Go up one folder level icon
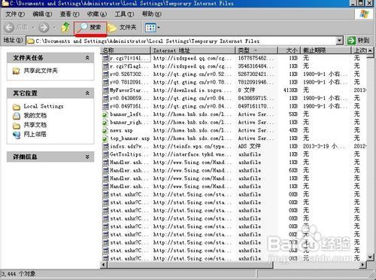This screenshot has height=280, width=376. 65,27
